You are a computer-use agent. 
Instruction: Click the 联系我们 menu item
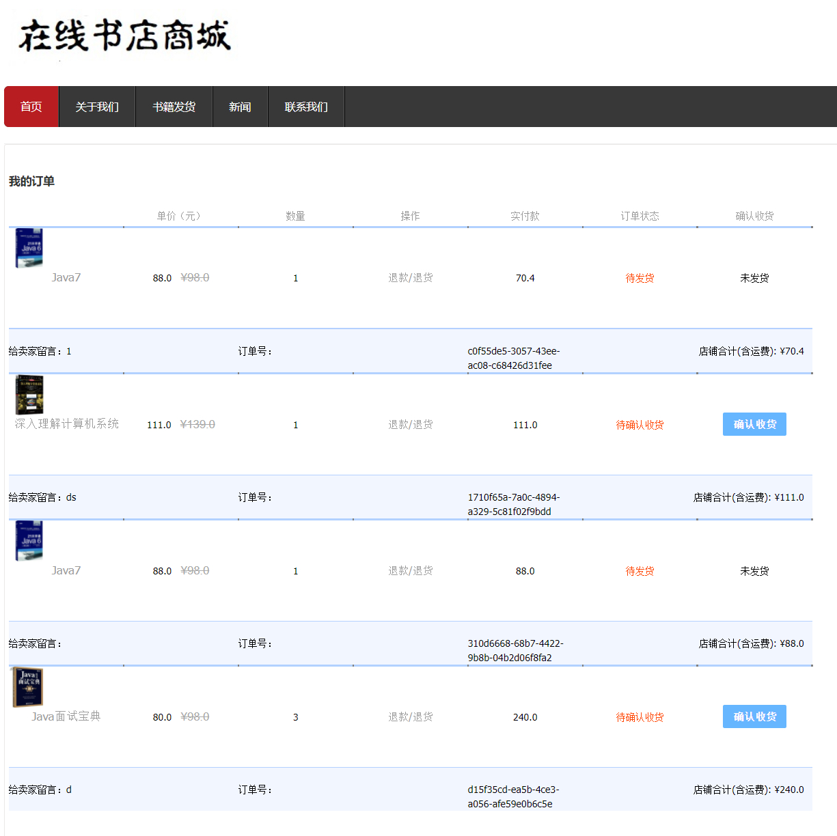[x=306, y=107]
